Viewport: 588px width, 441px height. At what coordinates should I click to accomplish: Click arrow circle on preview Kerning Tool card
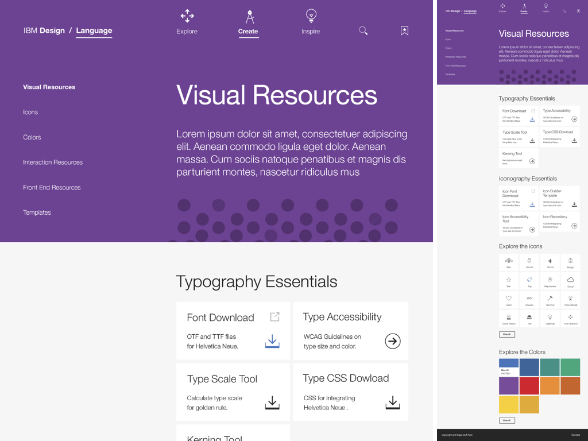tap(532, 161)
